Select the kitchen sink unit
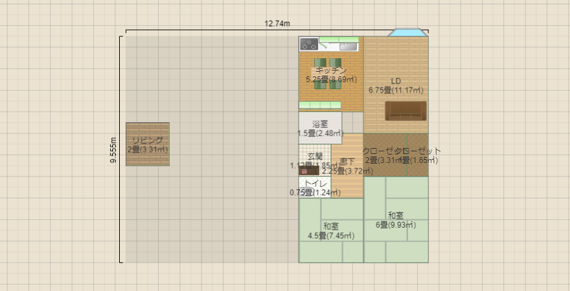Viewport: 570px width, 291px height. (348, 47)
